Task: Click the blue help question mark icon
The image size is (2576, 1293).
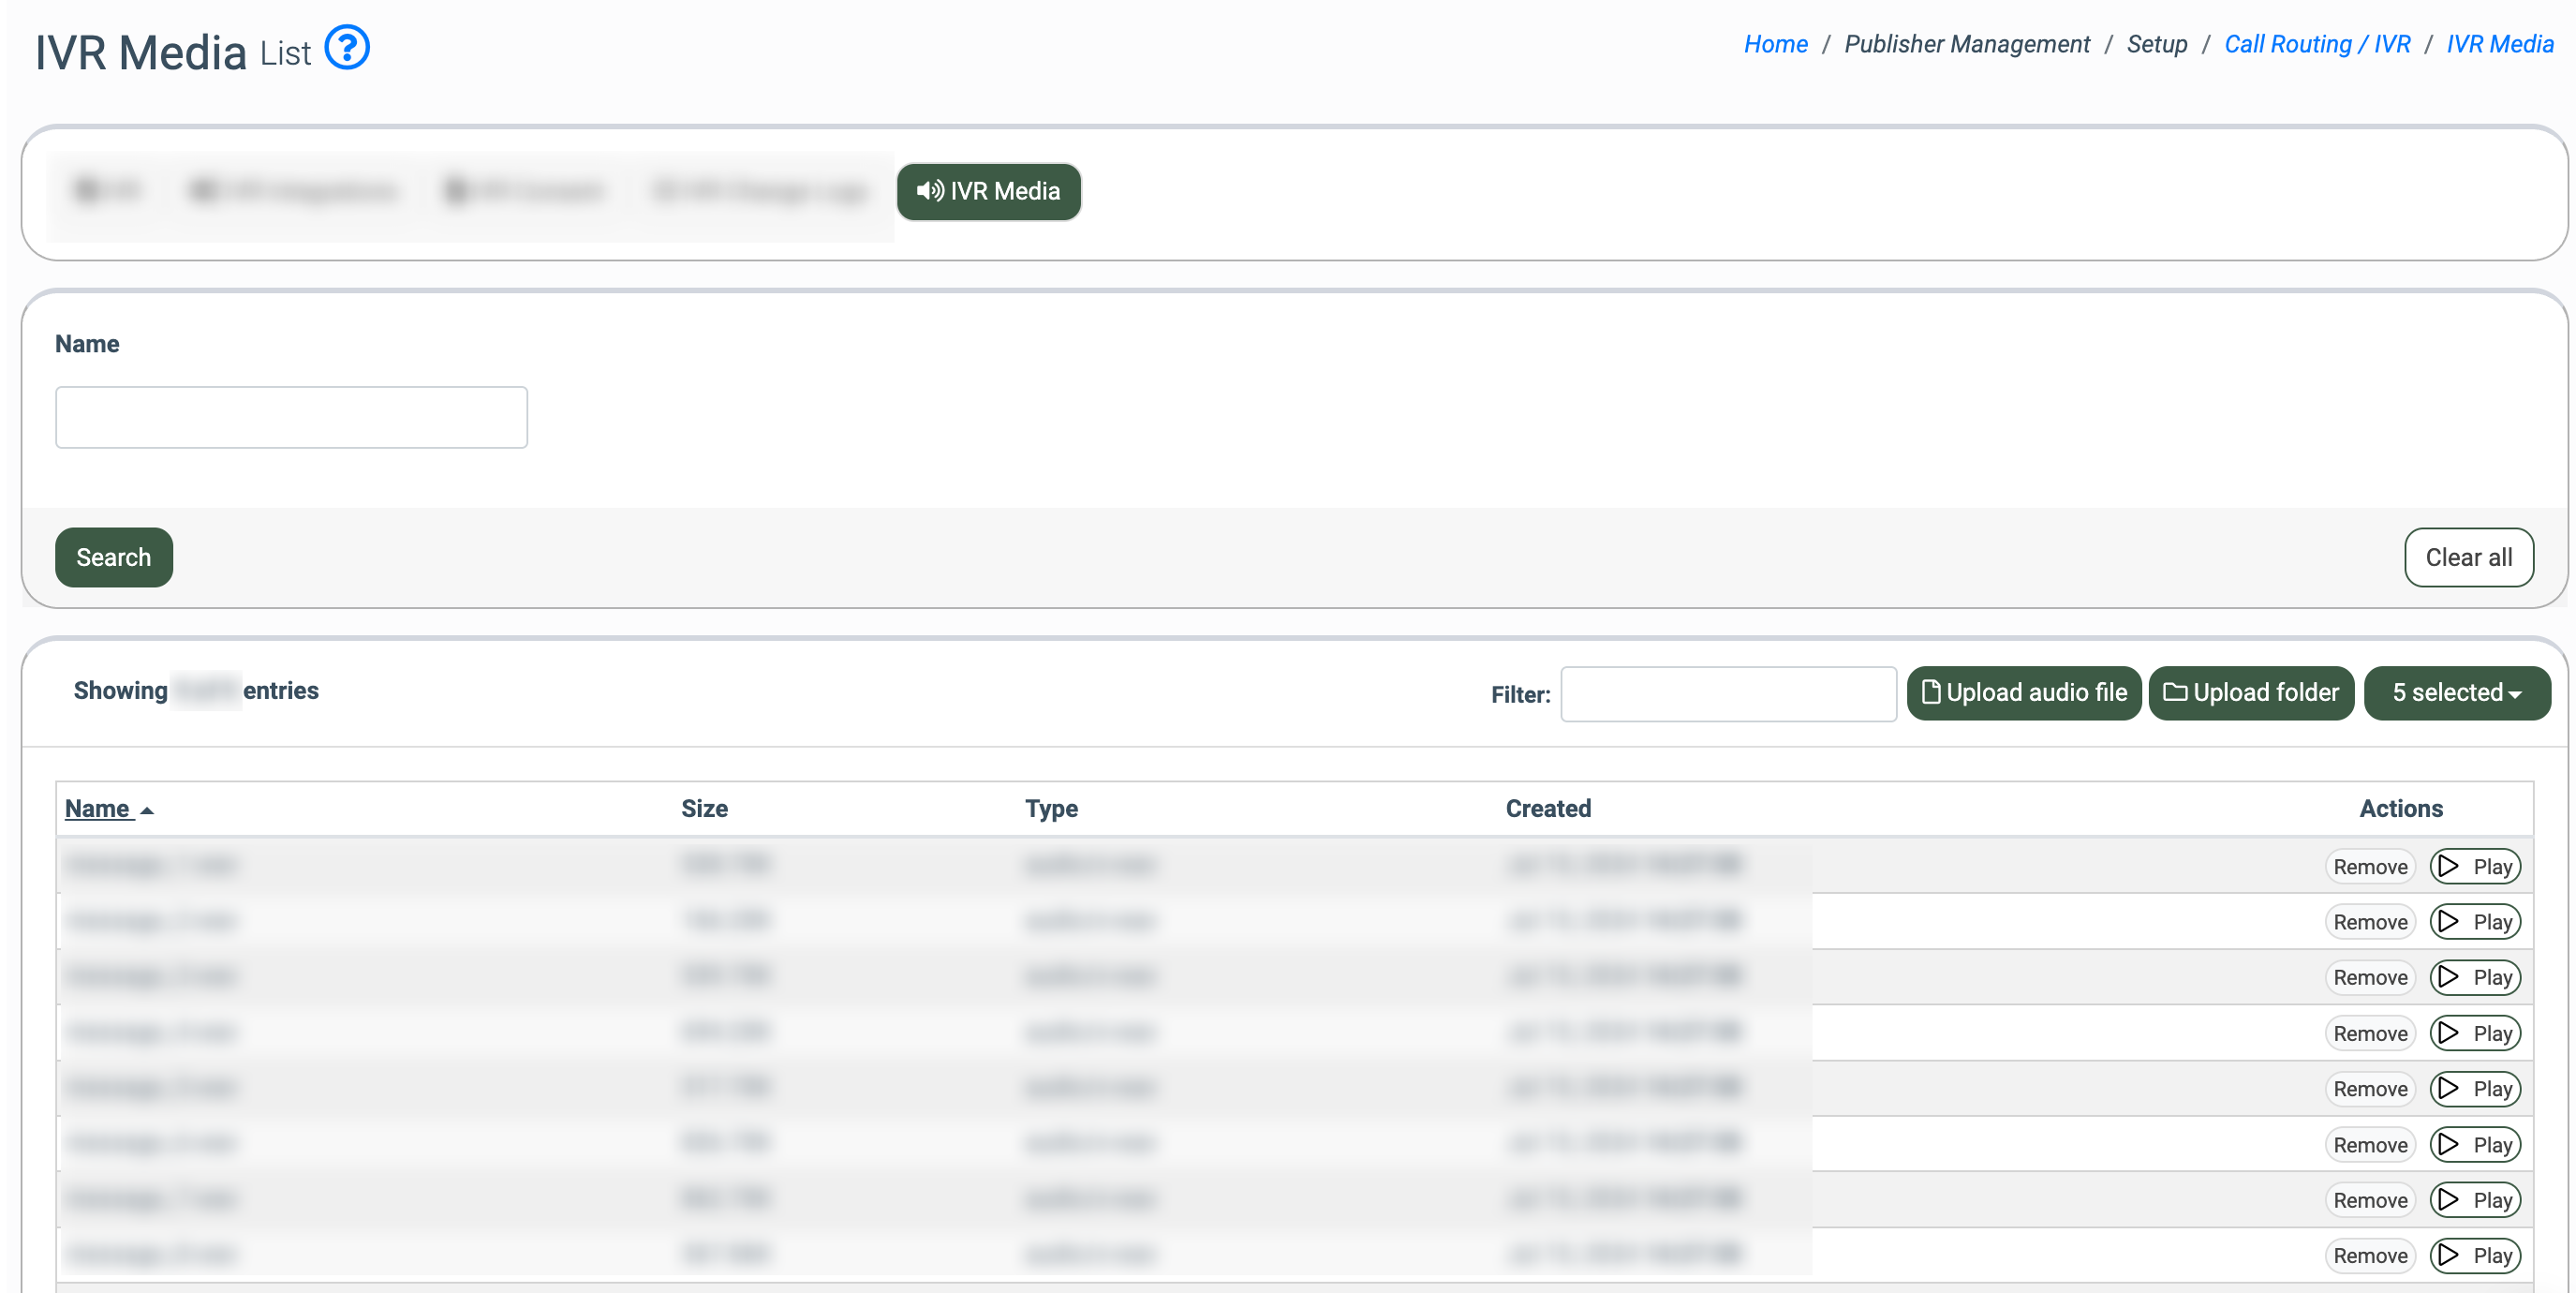Action: 347,47
